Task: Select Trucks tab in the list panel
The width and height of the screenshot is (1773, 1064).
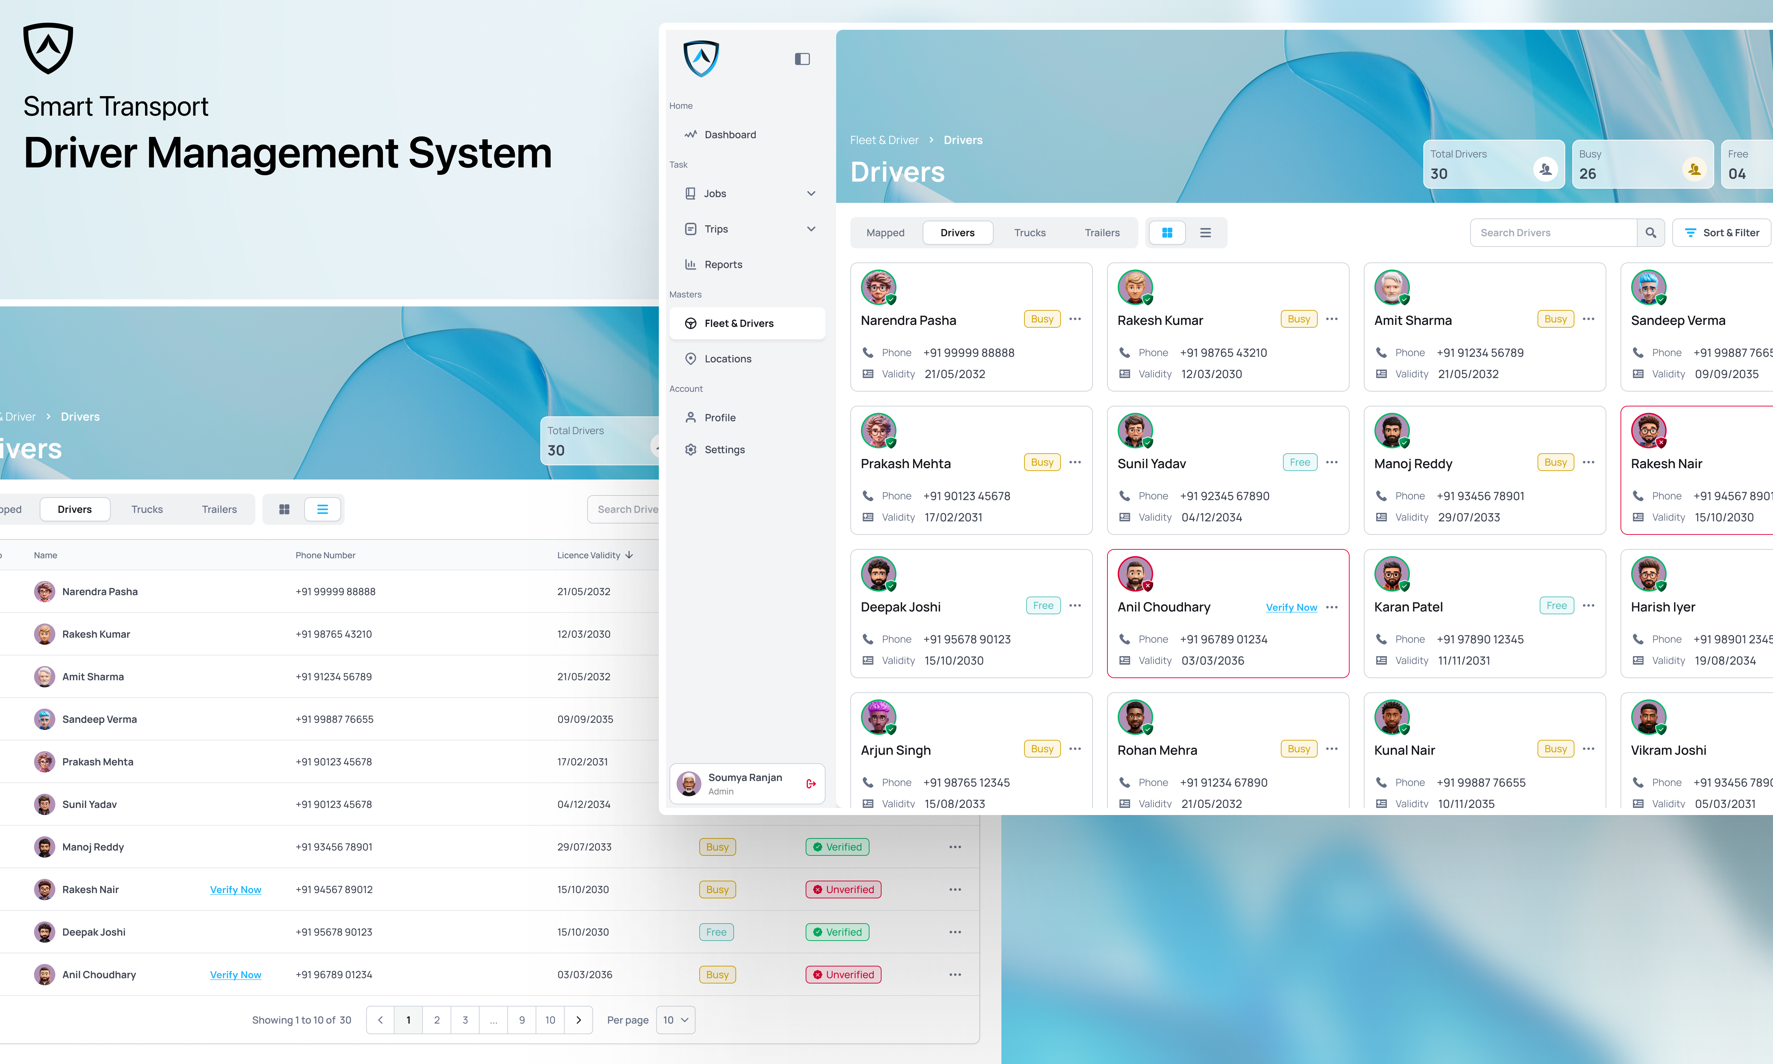Action: 147,510
